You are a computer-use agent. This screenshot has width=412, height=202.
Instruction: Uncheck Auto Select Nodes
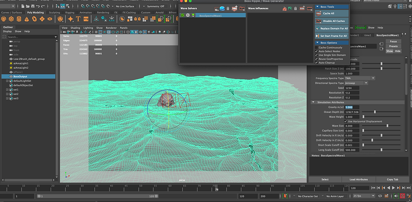click(x=316, y=51)
